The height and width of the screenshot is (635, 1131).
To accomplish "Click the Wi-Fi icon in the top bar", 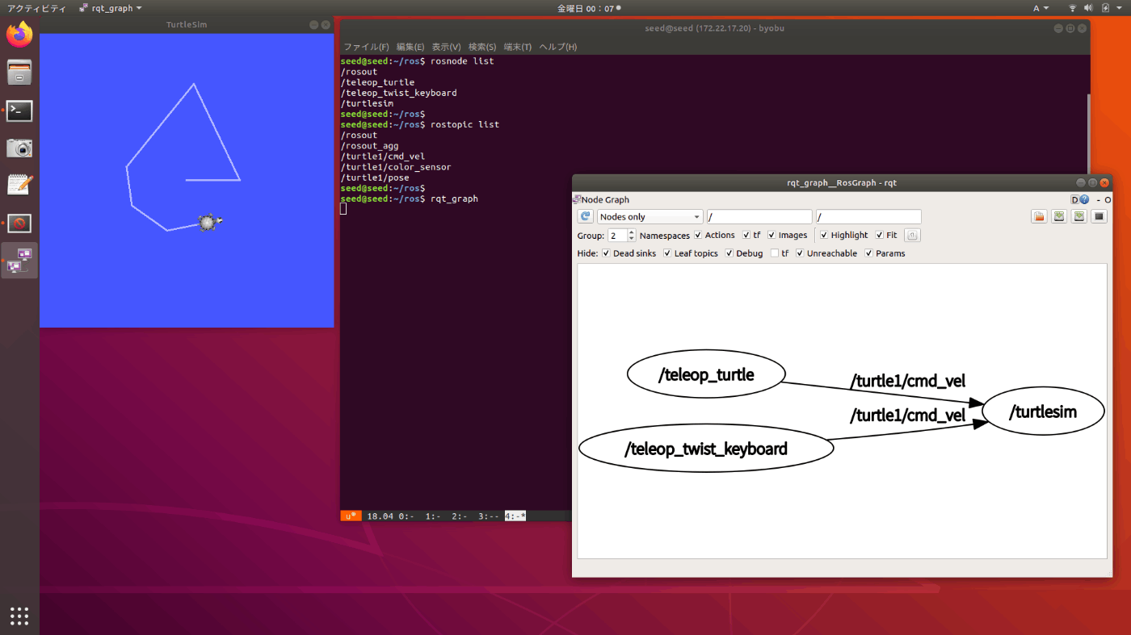I will coord(1073,8).
